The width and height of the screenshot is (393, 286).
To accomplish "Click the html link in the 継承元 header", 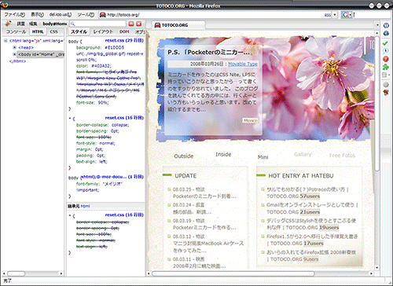I will 85,206.
